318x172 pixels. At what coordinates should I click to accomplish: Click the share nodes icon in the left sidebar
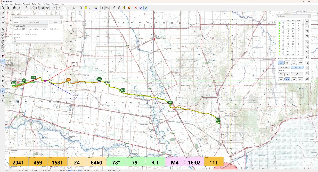[x=2, y=40]
